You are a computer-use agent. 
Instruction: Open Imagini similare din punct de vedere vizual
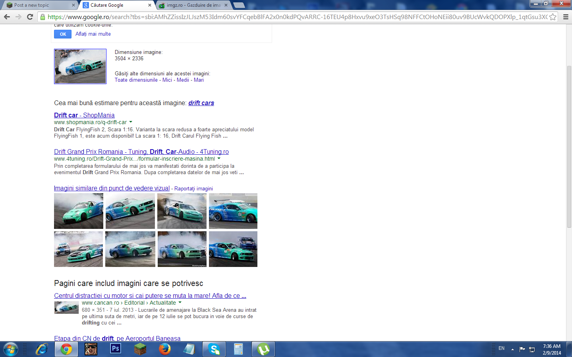pyautogui.click(x=112, y=188)
